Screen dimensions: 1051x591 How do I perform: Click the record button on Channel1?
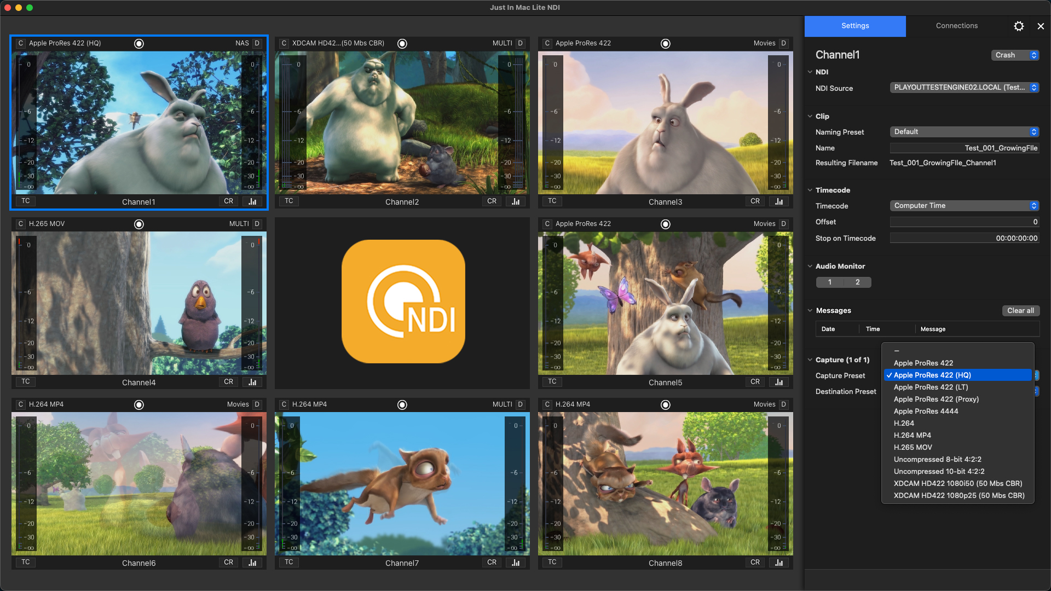139,43
